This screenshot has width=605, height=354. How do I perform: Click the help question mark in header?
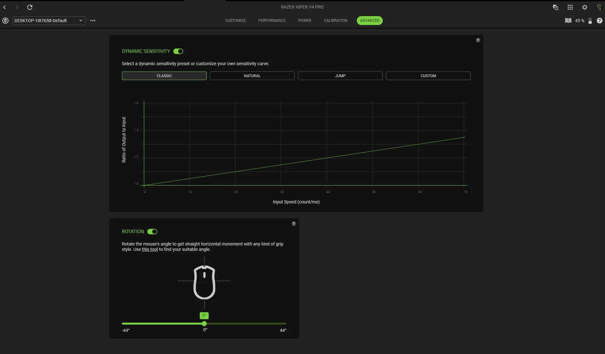pos(599,21)
